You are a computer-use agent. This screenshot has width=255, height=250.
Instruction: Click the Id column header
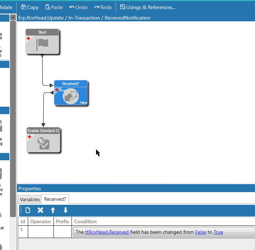click(23, 221)
